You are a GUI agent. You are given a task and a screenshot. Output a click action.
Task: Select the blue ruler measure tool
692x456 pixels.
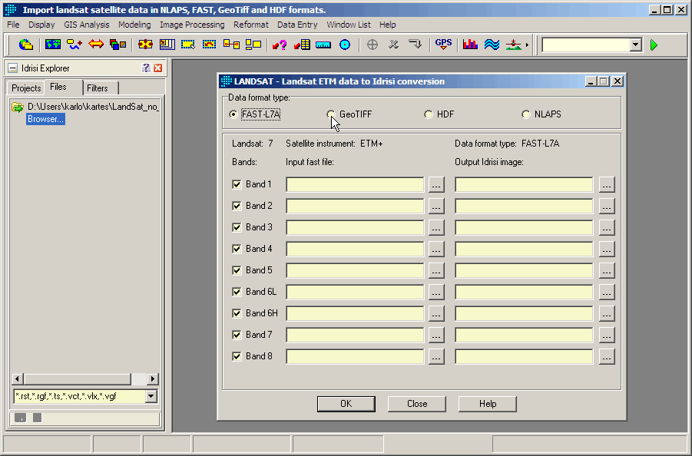pos(323,45)
